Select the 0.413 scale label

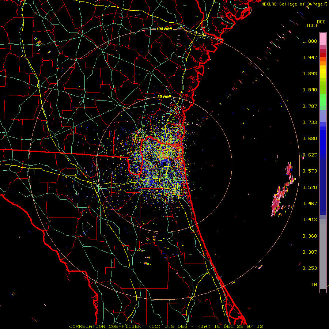click(310, 220)
